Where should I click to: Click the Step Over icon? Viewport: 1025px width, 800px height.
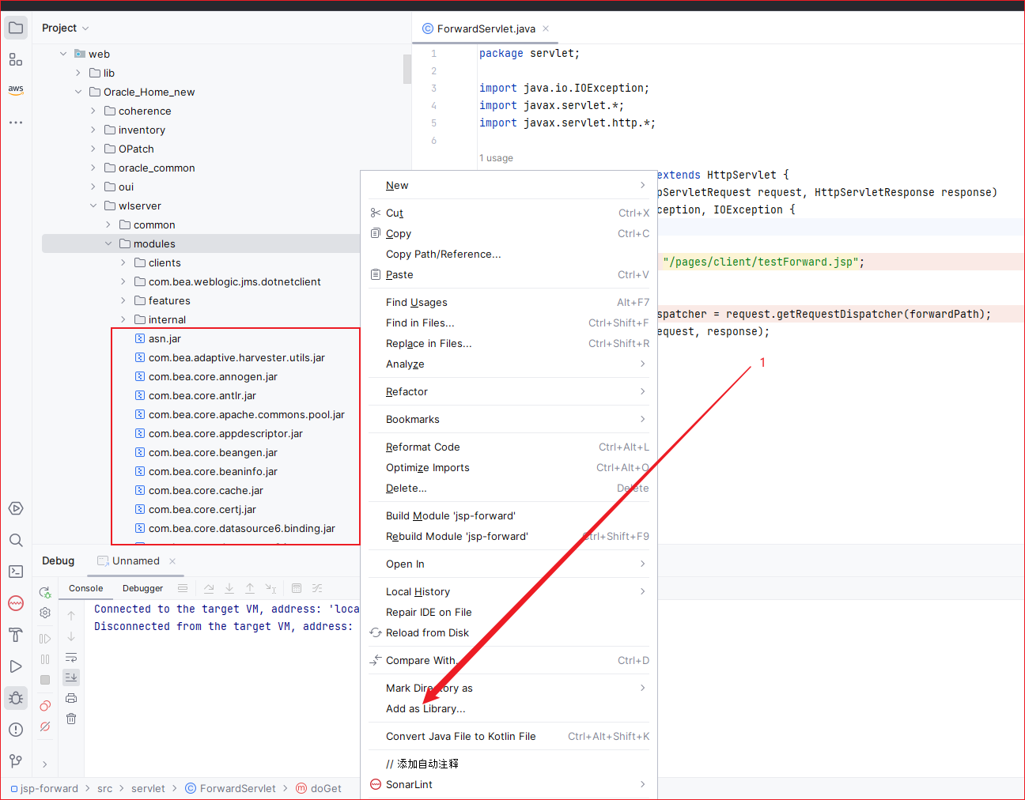coord(209,588)
